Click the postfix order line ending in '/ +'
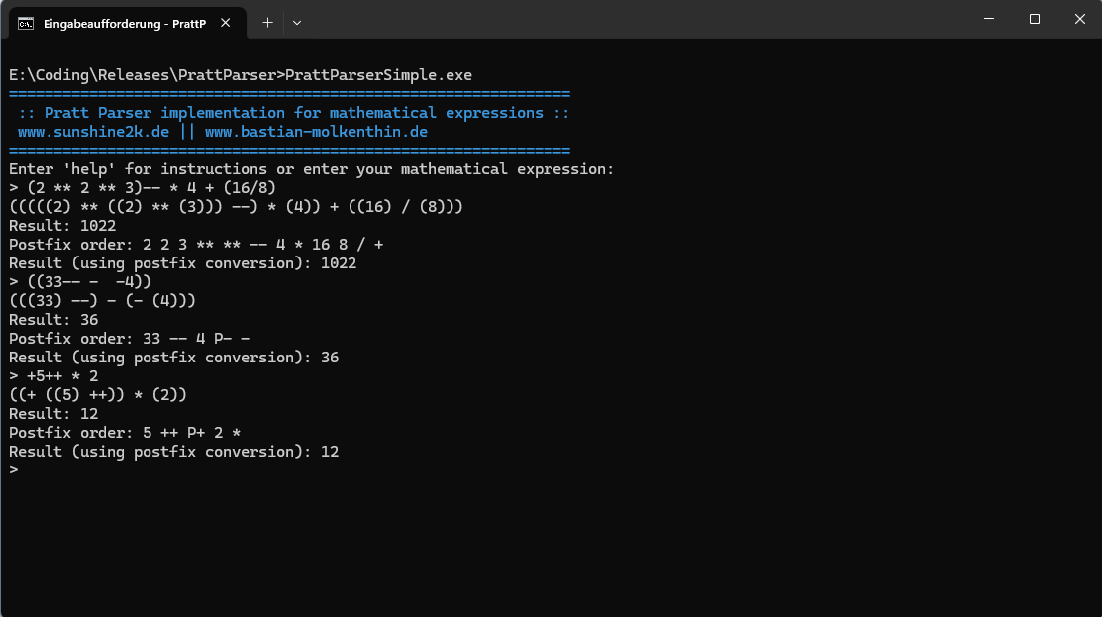 (x=196, y=245)
